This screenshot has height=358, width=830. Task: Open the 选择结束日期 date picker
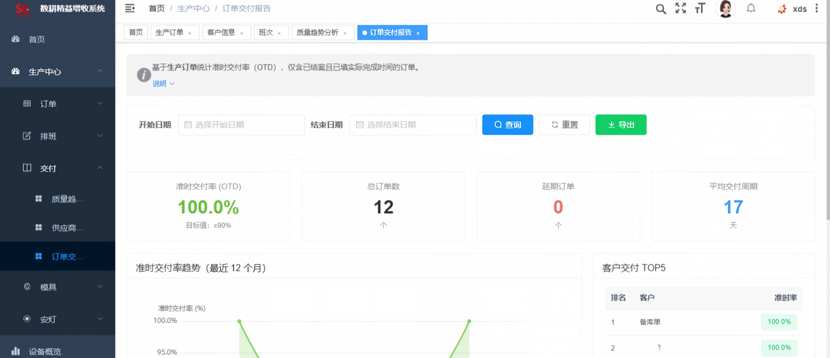point(413,125)
